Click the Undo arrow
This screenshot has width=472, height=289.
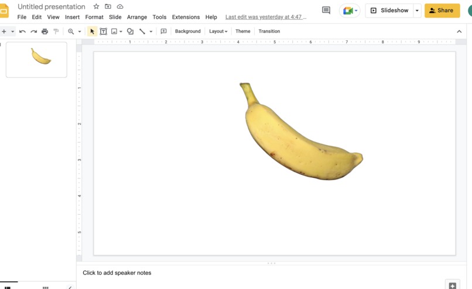22,31
